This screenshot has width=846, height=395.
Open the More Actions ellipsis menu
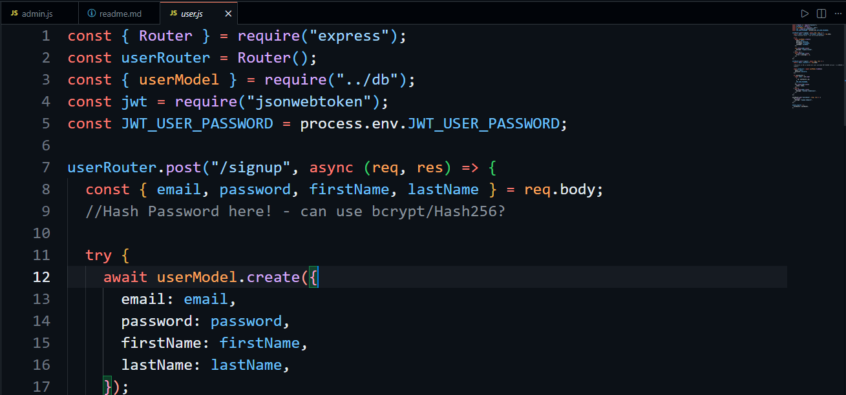(838, 14)
